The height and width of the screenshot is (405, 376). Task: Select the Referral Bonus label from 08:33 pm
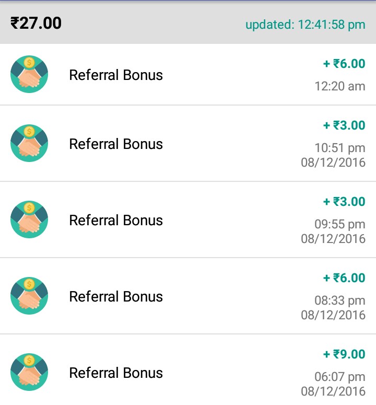click(x=116, y=296)
